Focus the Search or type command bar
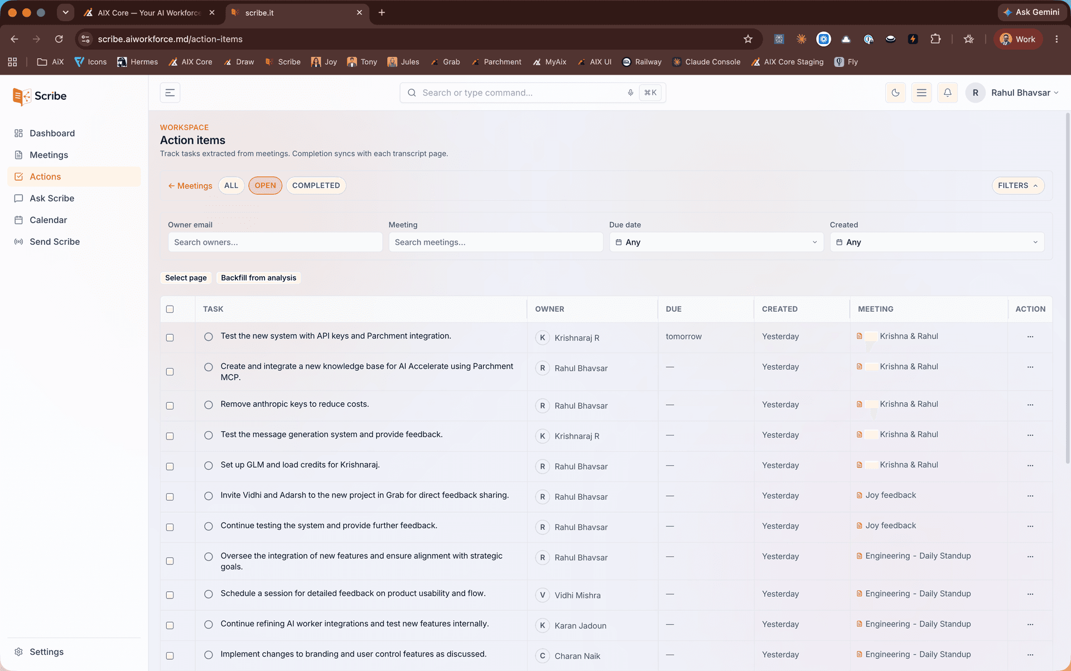Screen dimensions: 1071x671 pyautogui.click(x=533, y=93)
